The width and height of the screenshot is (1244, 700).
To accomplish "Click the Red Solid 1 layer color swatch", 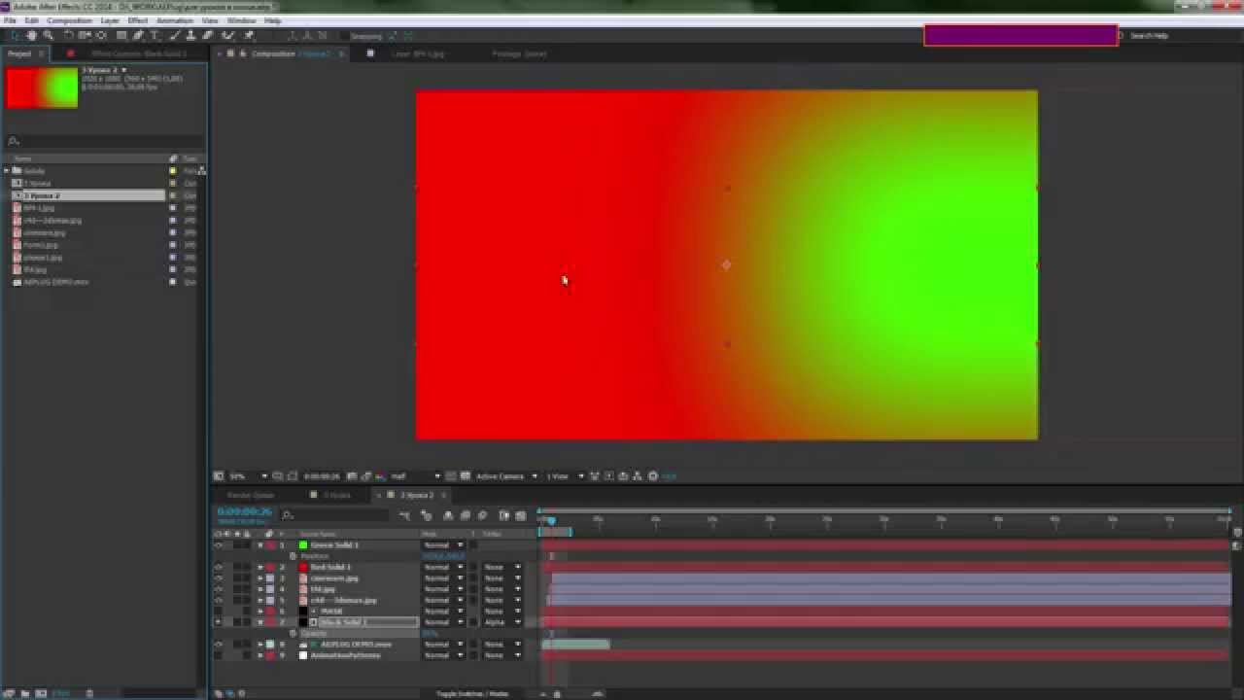I will [x=303, y=567].
